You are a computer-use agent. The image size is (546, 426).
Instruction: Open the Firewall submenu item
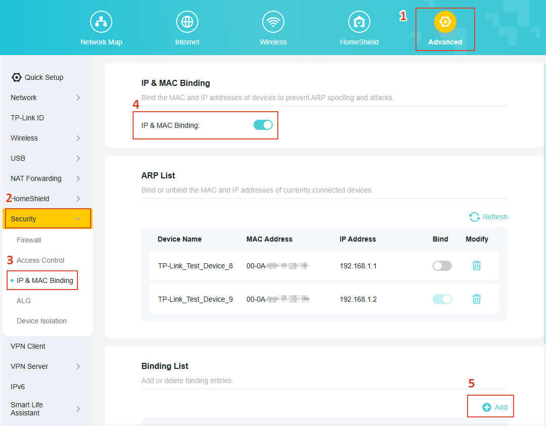29,240
